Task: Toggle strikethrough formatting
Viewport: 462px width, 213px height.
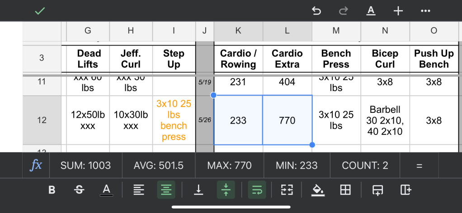Action: 79,190
